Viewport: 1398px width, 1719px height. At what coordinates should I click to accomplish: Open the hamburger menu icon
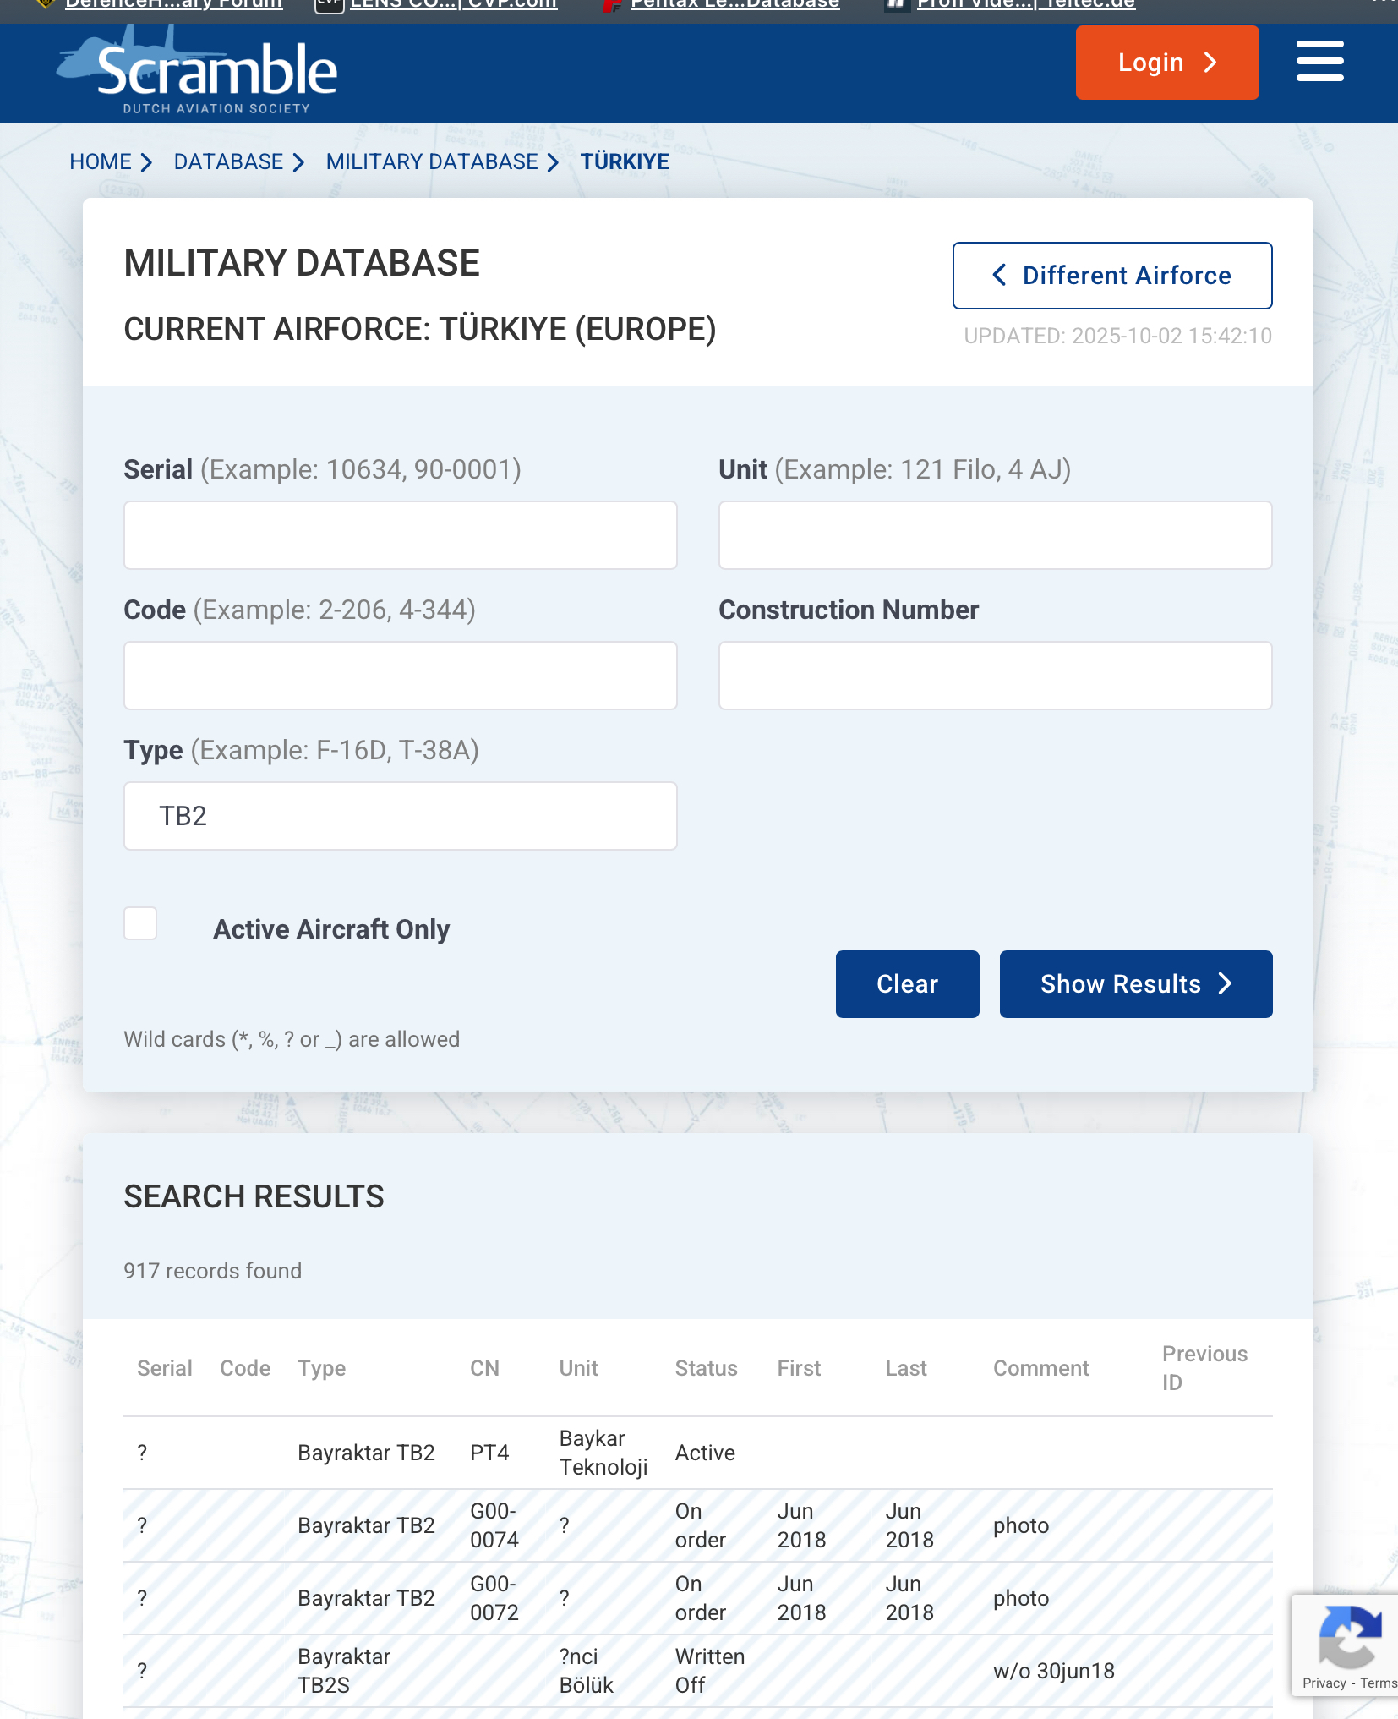[x=1319, y=62]
